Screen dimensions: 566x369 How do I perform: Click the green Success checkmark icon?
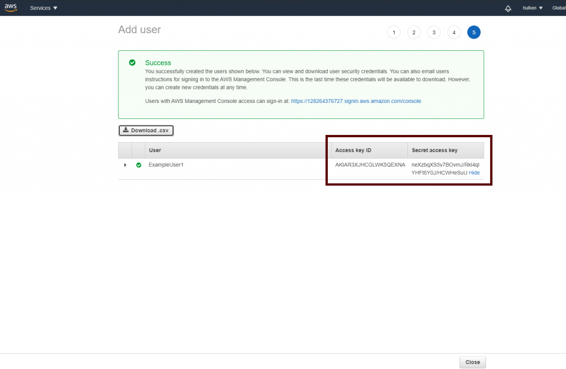(132, 63)
